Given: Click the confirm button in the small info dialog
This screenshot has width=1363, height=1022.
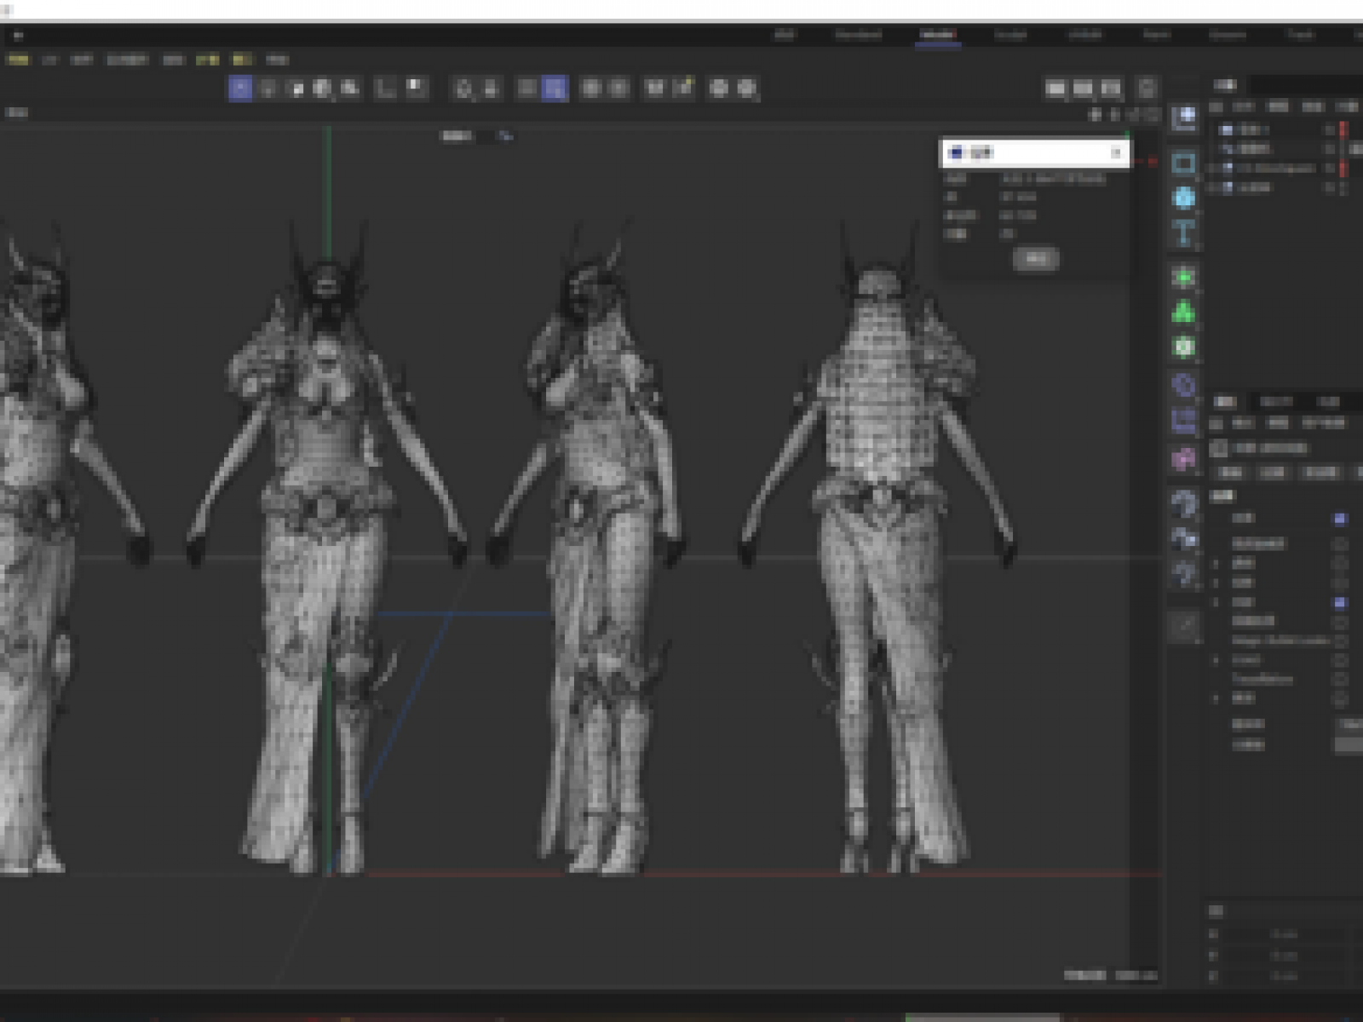Looking at the screenshot, I should click(x=1036, y=259).
